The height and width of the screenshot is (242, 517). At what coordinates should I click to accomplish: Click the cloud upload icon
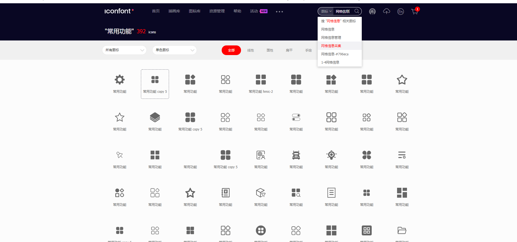(387, 11)
